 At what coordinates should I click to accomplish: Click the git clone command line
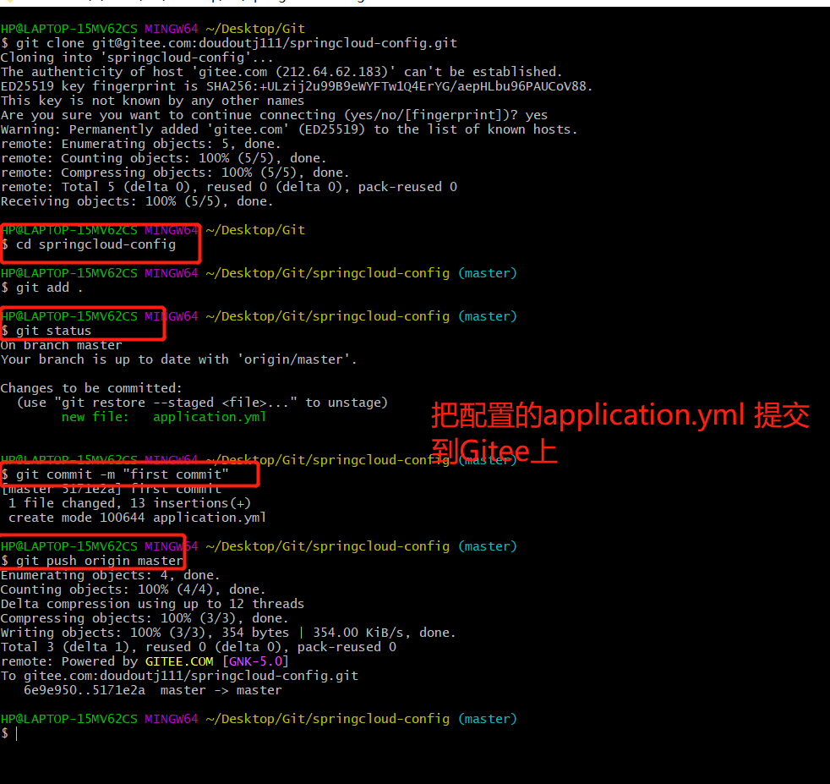tap(229, 43)
